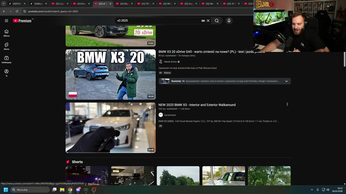346x194 pixels.
Task: Start voice search with microphone icon
Action: tap(229, 21)
